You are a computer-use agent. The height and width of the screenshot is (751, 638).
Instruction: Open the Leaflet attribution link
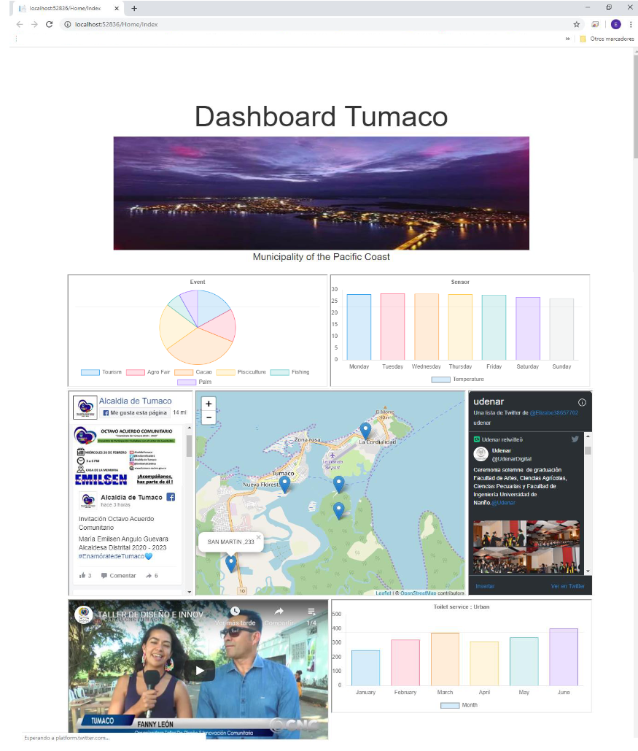click(x=384, y=593)
